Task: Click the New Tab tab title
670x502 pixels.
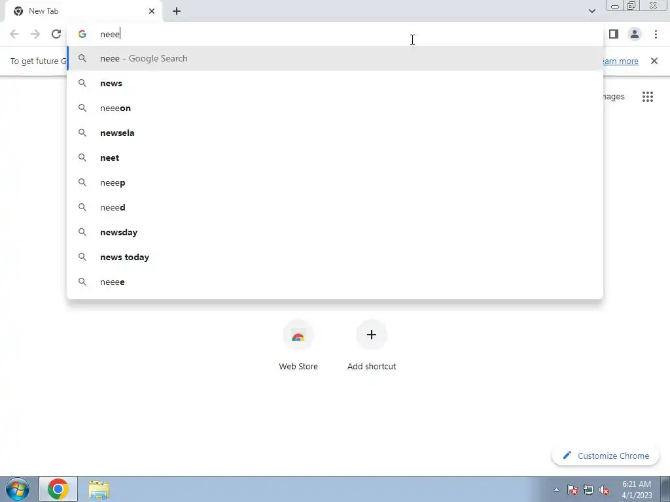Action: [x=43, y=11]
